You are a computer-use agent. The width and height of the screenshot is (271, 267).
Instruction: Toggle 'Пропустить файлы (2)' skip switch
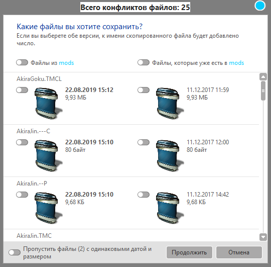[x=15, y=252]
